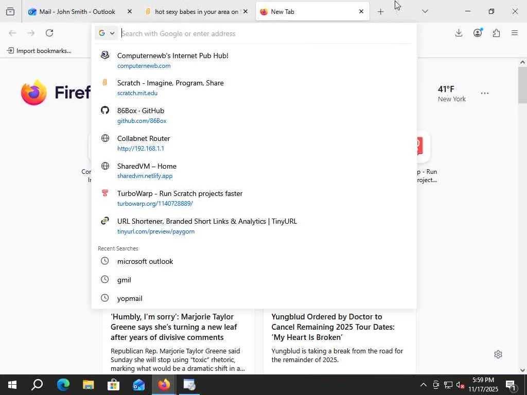This screenshot has height=395, width=527.
Task: Click the page scrollbar down arrow
Action: [x=522, y=370]
